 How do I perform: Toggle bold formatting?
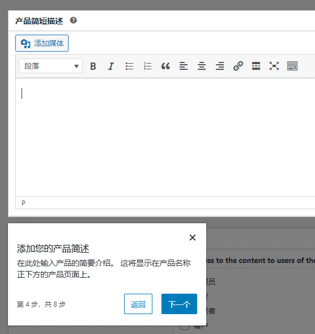(x=93, y=66)
